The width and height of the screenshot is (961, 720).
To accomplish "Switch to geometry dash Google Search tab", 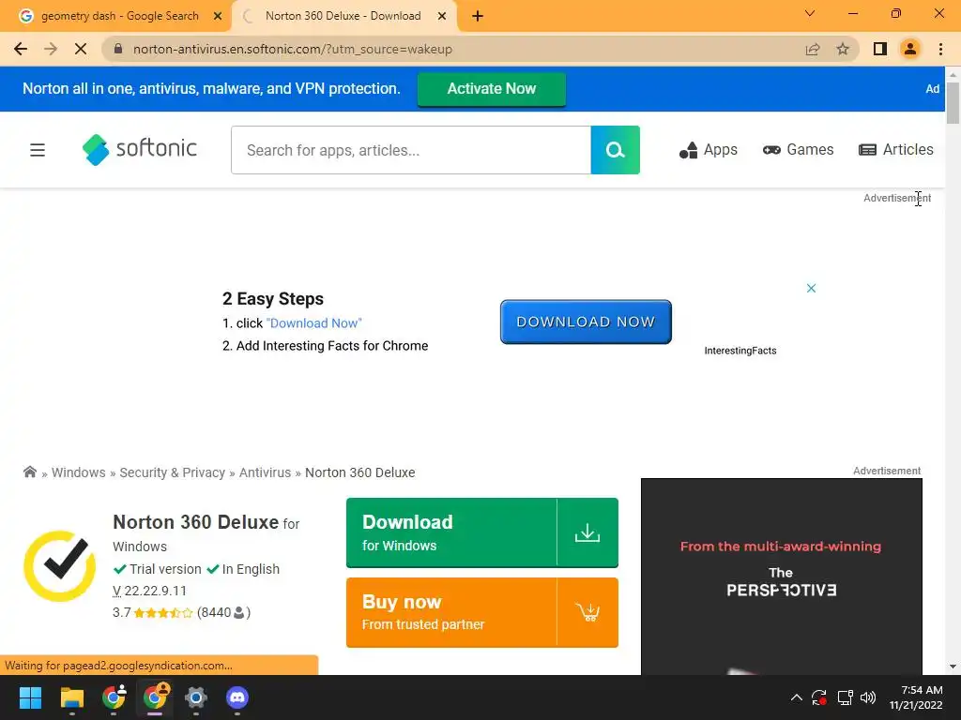I will (120, 16).
